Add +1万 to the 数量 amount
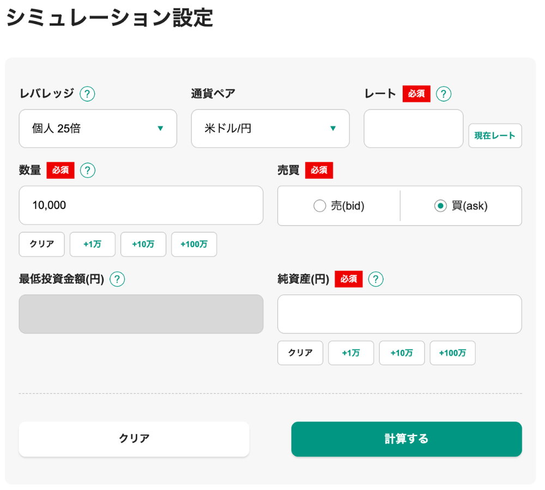Viewport: 545px width, 490px height. pos(92,244)
